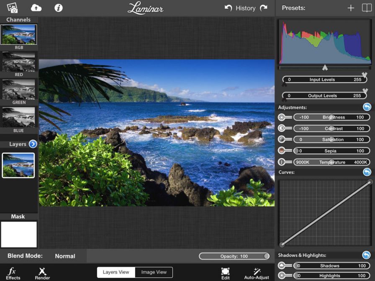Expand the Layers panel arrow
This screenshot has width=375, height=281.
[33, 144]
